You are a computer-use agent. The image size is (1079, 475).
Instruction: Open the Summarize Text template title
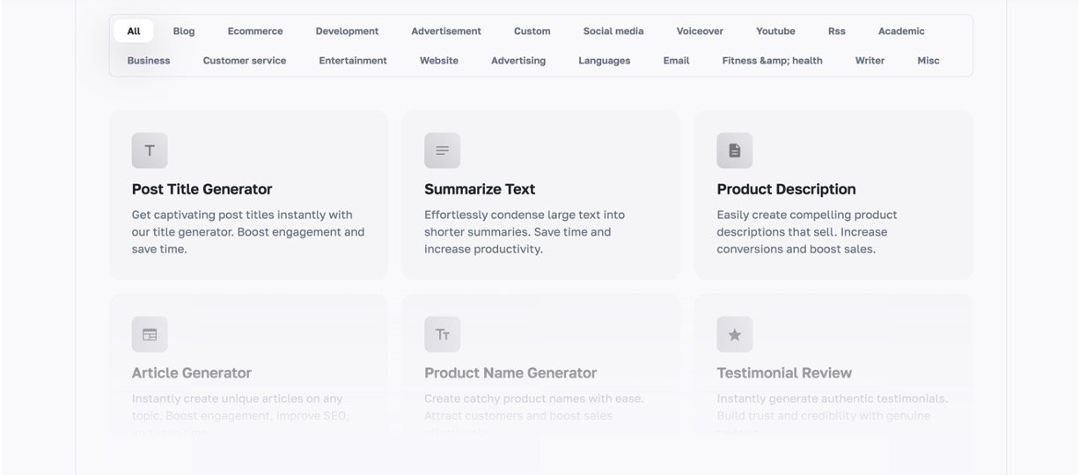[x=480, y=189]
